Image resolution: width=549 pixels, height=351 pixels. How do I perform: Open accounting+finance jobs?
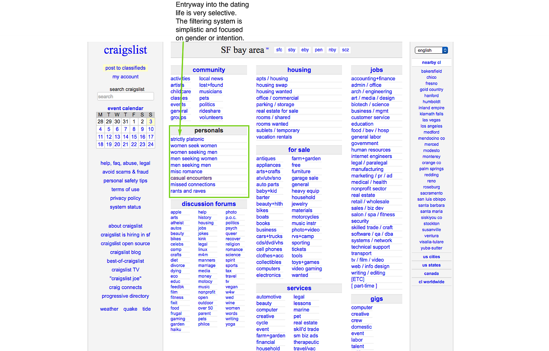coord(373,79)
